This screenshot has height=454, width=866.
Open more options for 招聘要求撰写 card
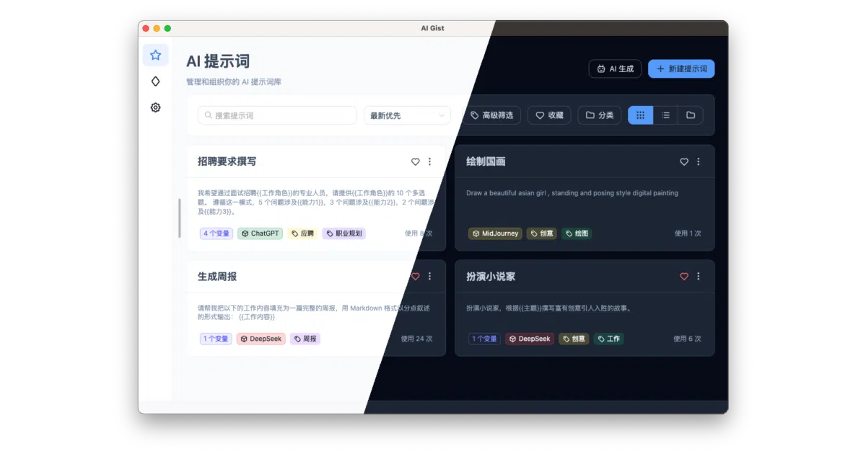(x=429, y=162)
